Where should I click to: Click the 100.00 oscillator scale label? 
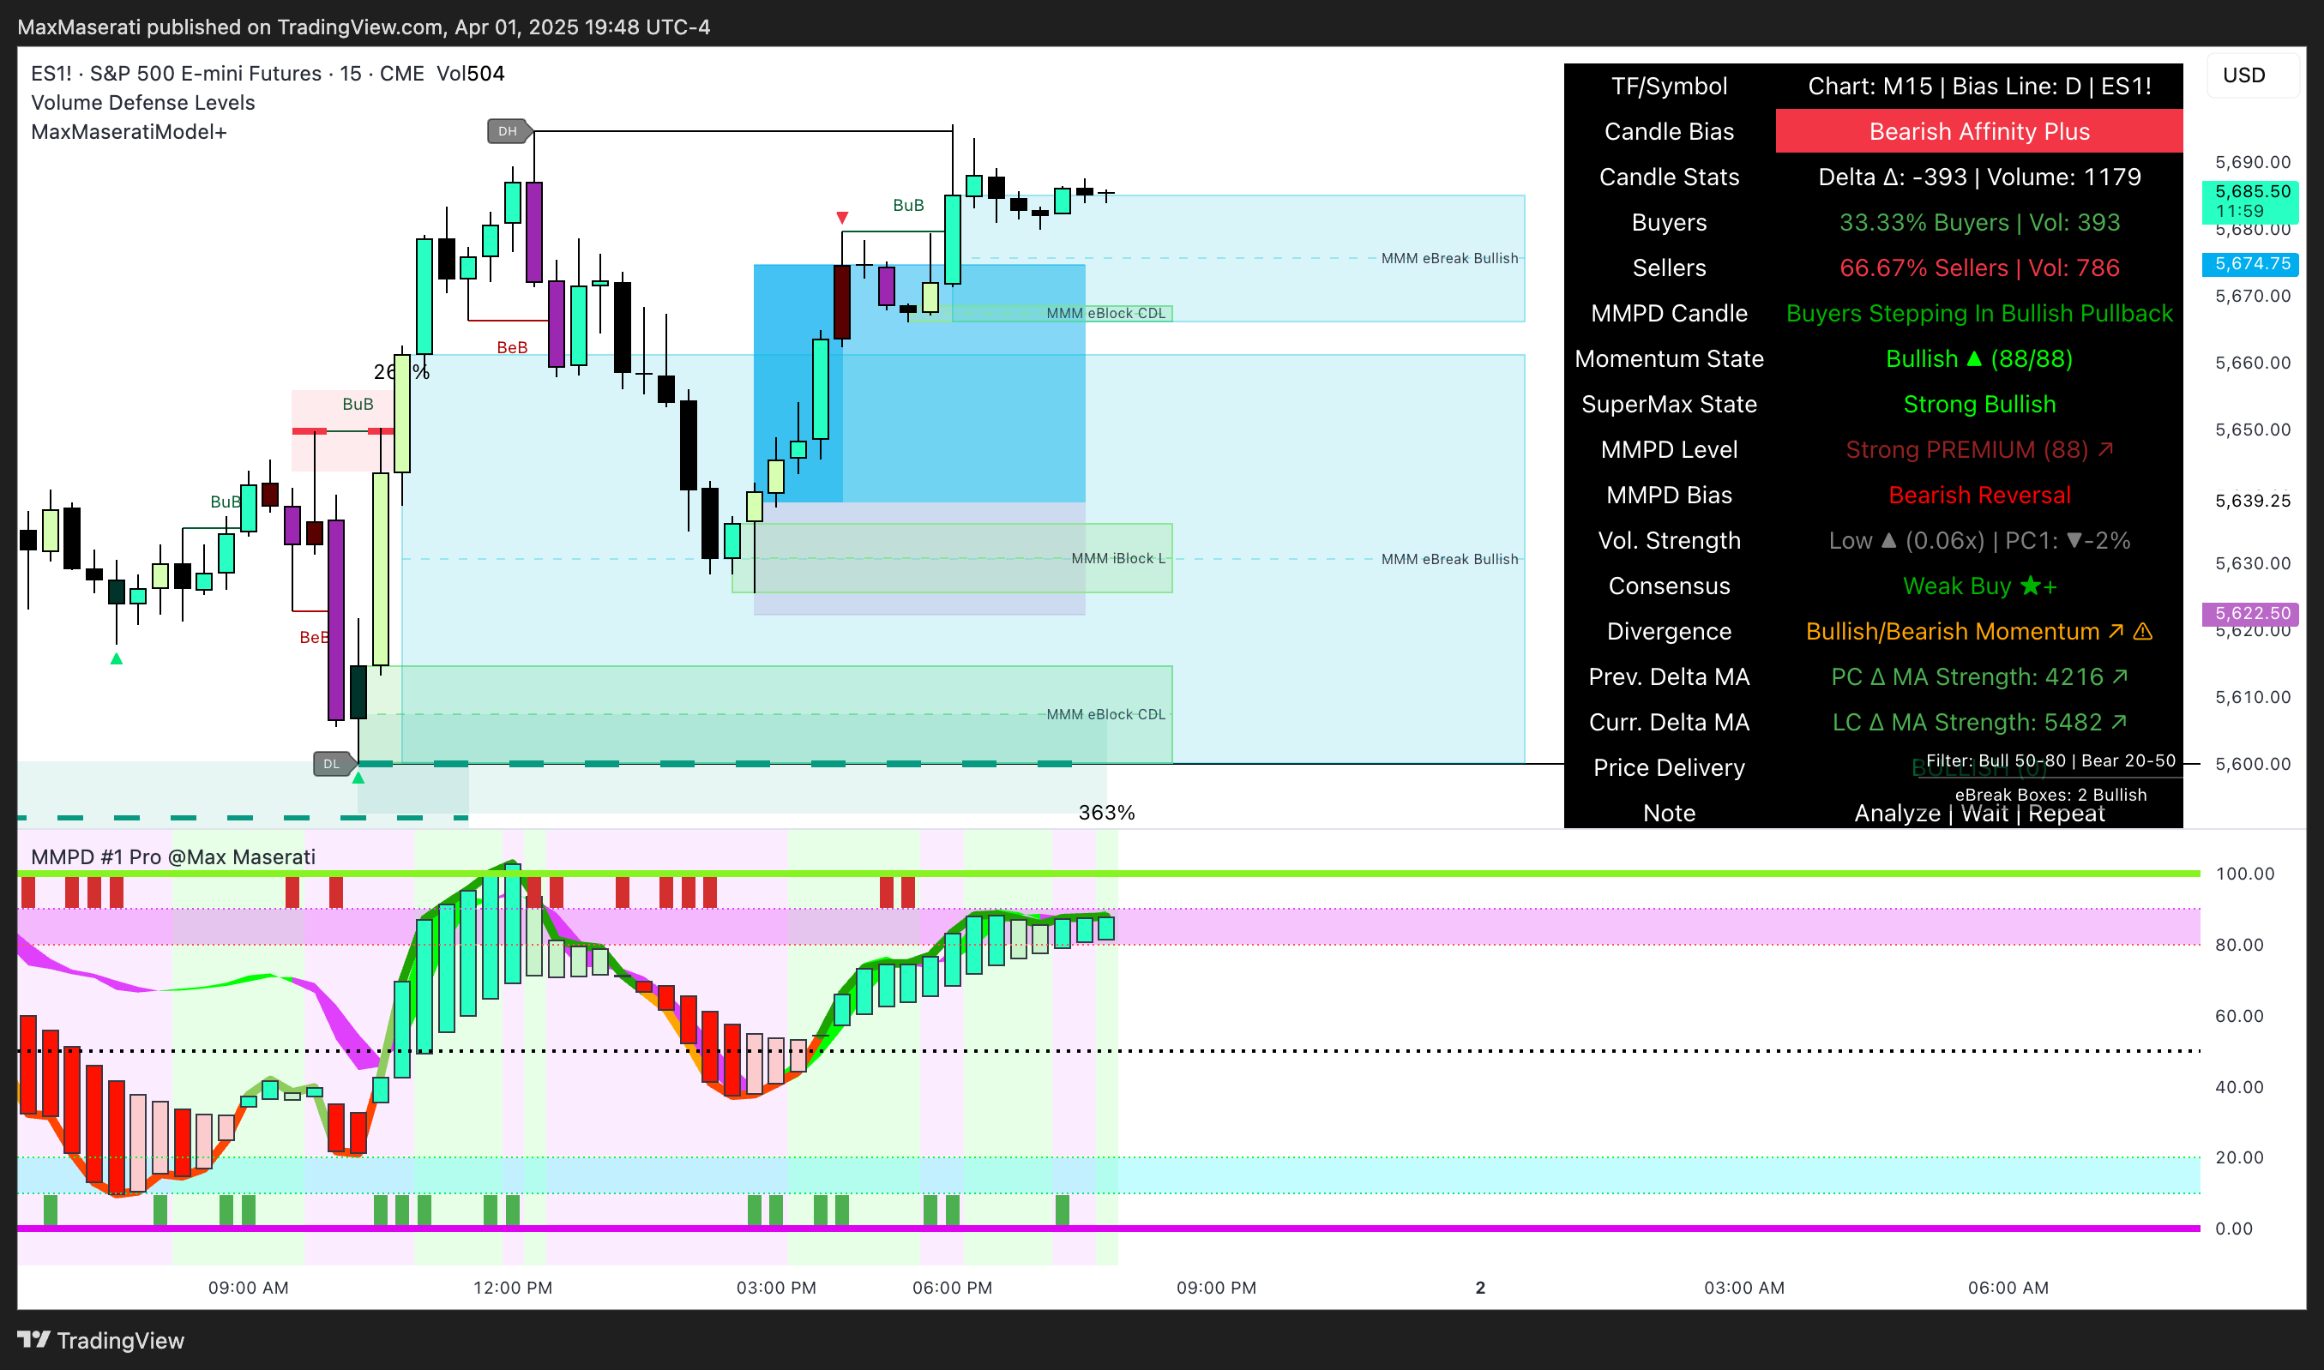(x=2244, y=874)
